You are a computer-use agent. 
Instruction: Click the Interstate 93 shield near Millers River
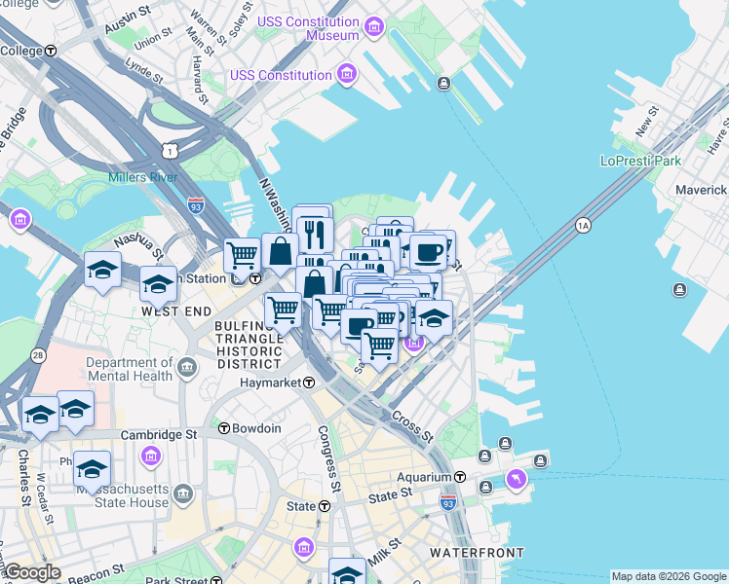click(x=196, y=205)
